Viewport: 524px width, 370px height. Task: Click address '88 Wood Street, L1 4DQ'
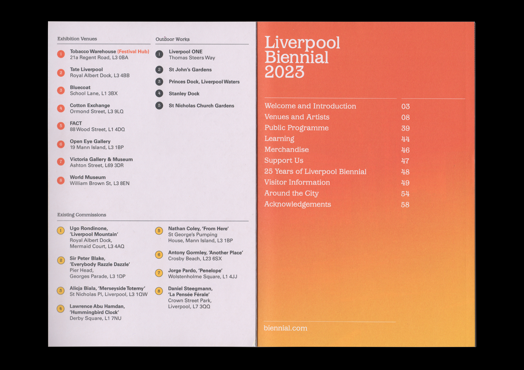97,129
